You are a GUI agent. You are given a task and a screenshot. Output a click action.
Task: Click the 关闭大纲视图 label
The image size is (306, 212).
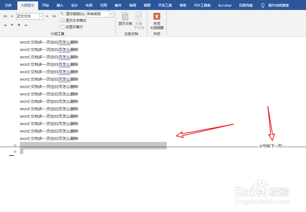(x=157, y=26)
